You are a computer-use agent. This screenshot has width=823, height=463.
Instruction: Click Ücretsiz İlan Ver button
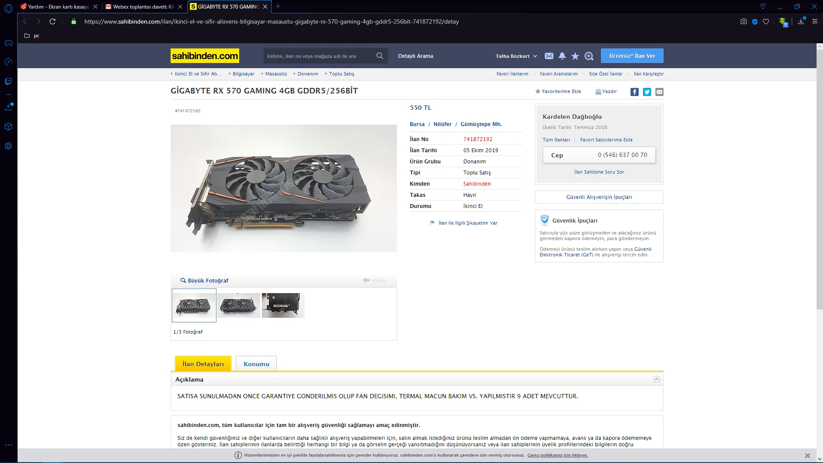[x=632, y=56]
